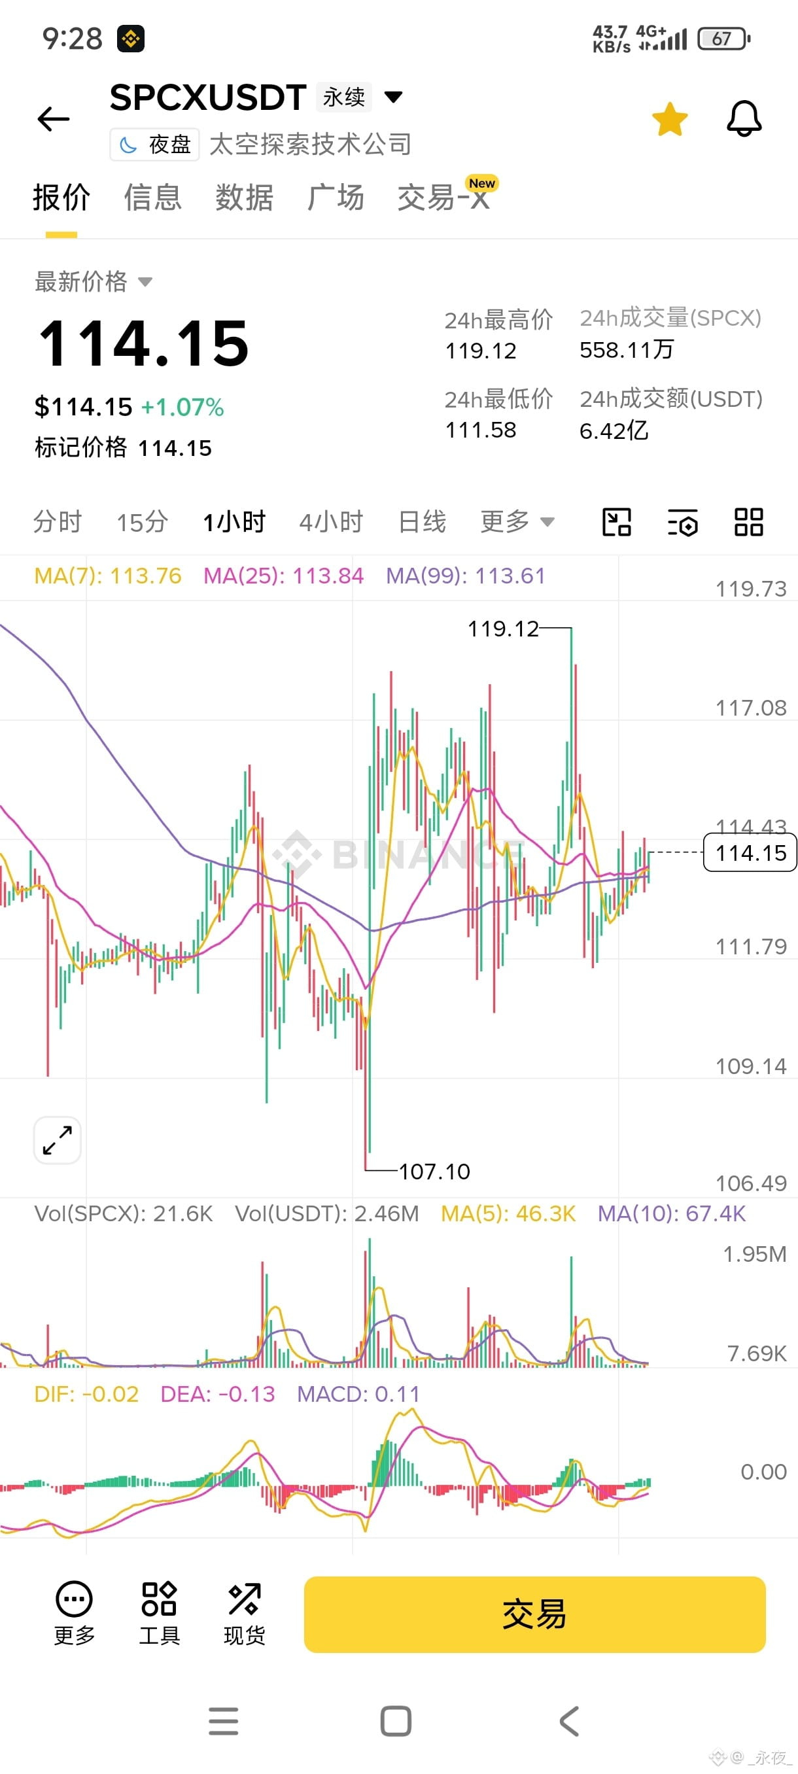Screen dimensions: 798x1774
Task: Open the chart drawing tools icon
Action: pyautogui.click(x=617, y=522)
